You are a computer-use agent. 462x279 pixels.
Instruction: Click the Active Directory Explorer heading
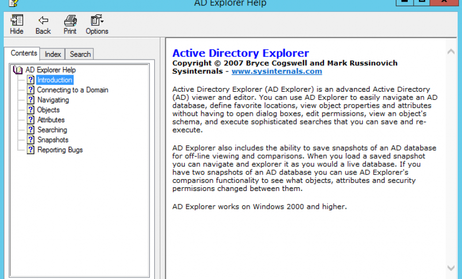(x=241, y=53)
